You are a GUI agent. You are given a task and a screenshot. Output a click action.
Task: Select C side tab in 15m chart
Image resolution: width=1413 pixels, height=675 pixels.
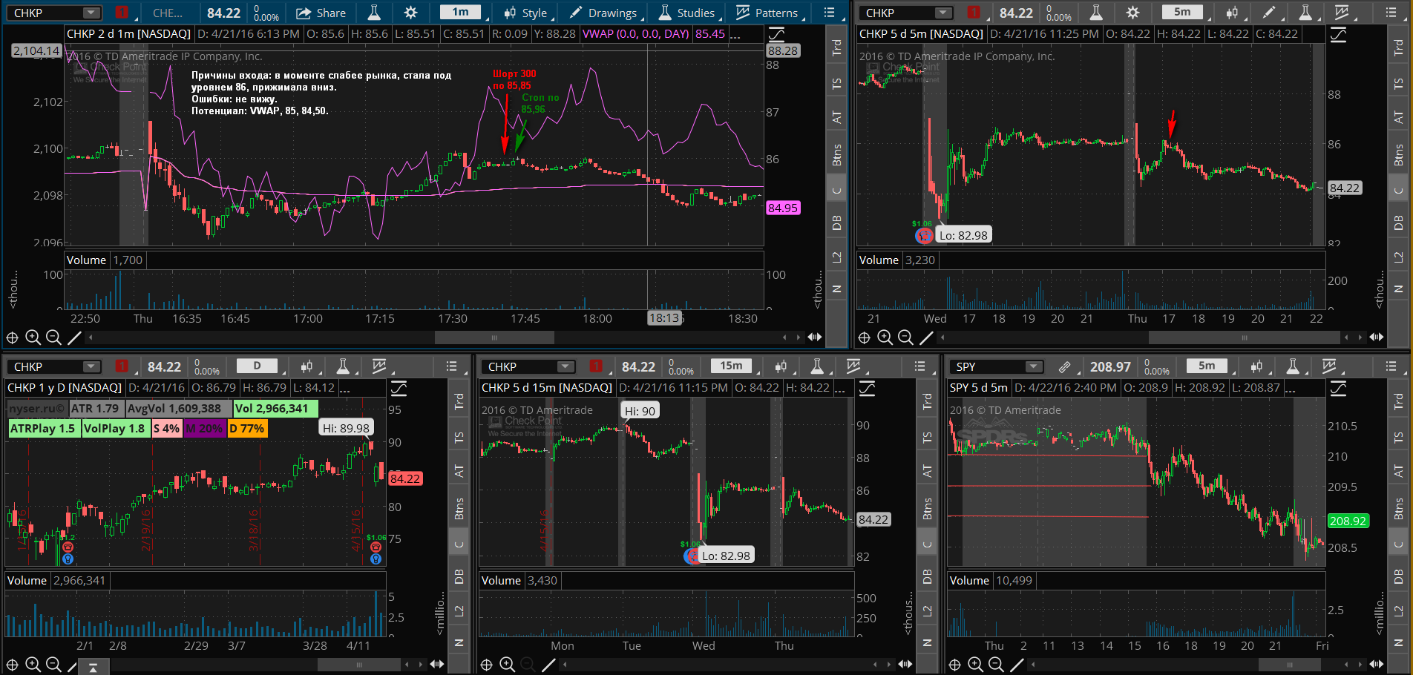[x=928, y=544]
